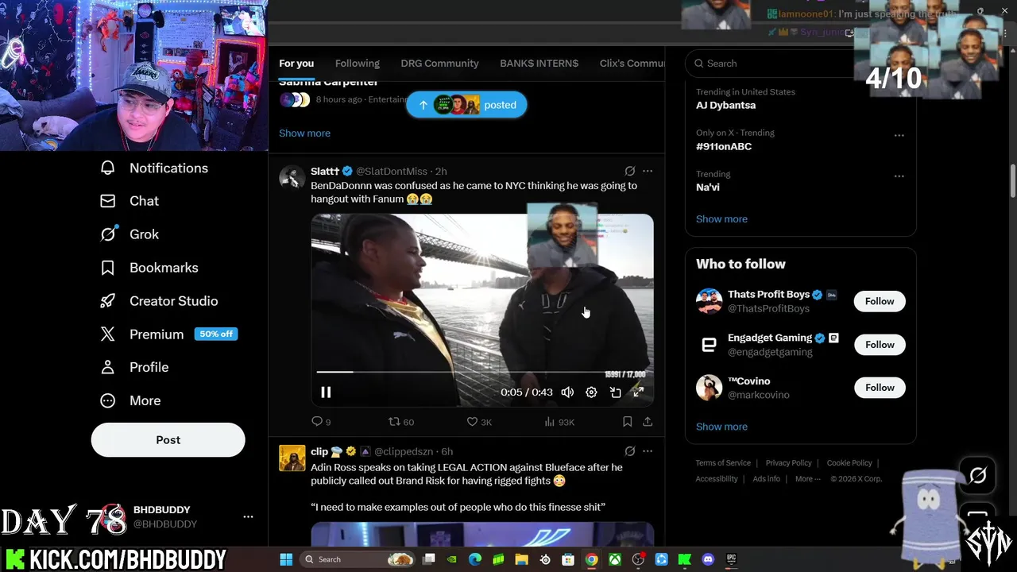This screenshot has height=572, width=1017.
Task: Open Creator Studio from sidebar
Action: 159,301
